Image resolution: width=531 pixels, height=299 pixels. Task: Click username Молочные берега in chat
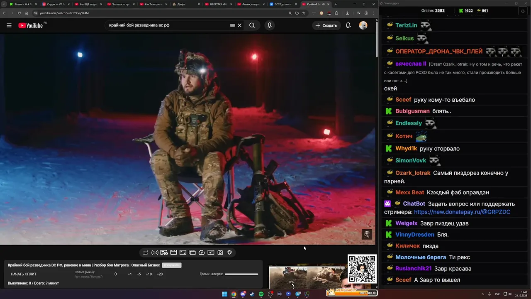coord(421,257)
